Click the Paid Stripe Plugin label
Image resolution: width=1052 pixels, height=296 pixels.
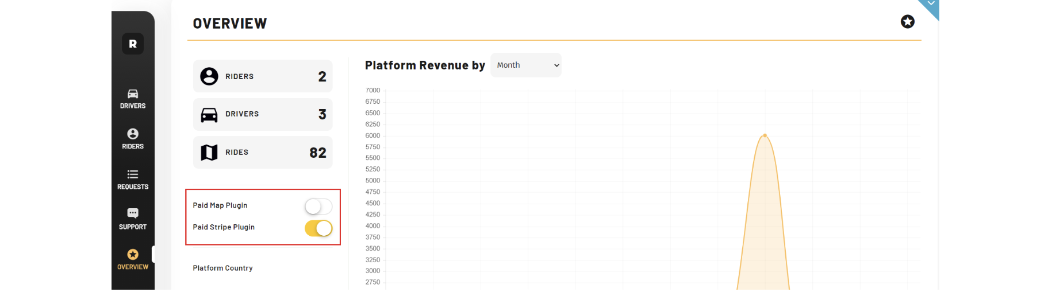(224, 227)
